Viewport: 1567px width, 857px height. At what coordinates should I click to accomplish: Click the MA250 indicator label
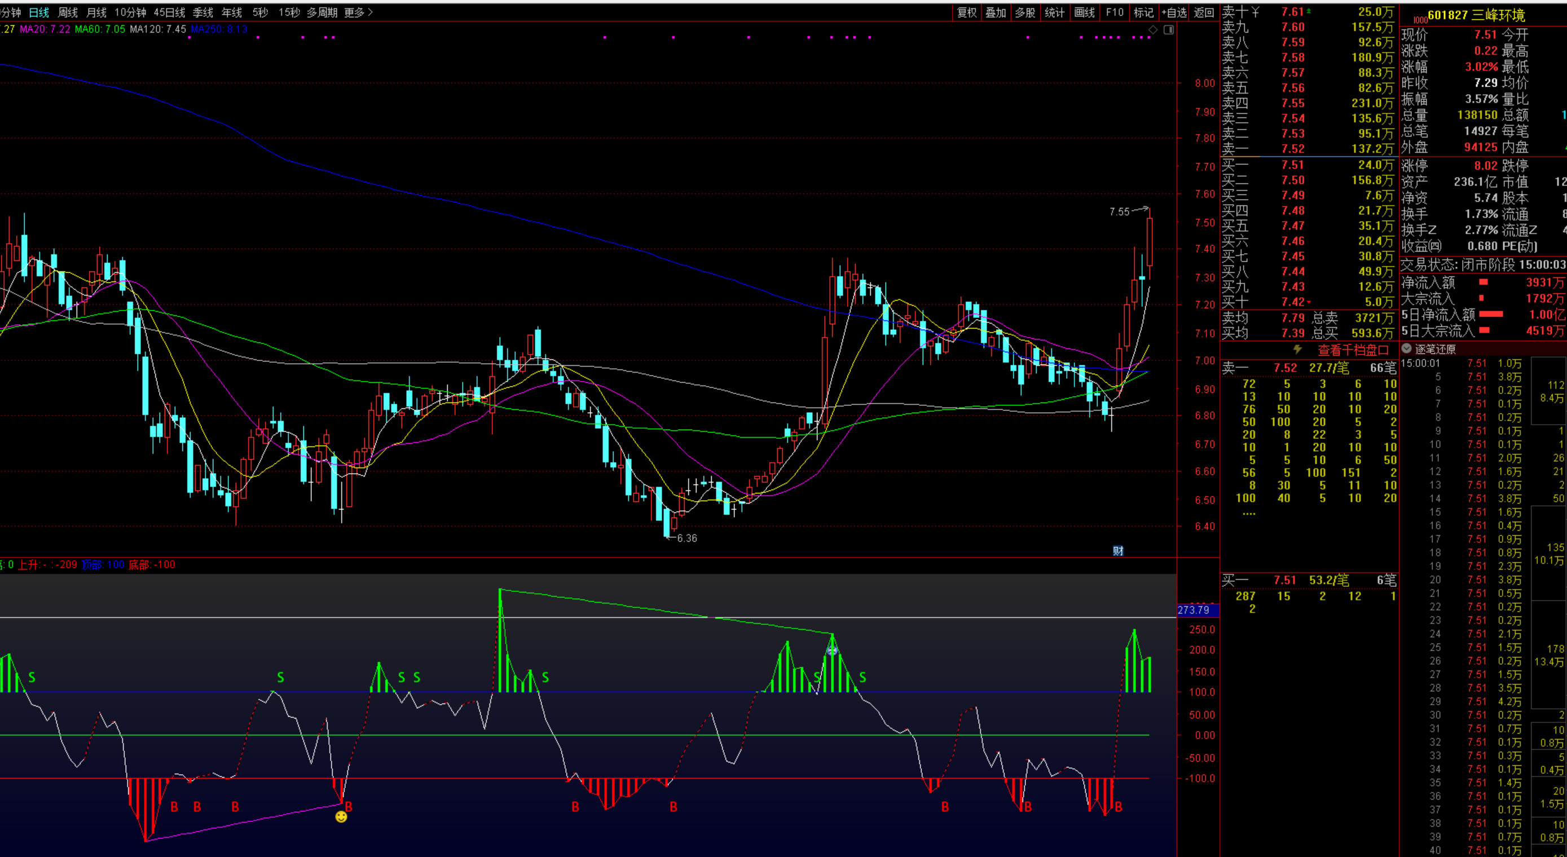[x=219, y=29]
